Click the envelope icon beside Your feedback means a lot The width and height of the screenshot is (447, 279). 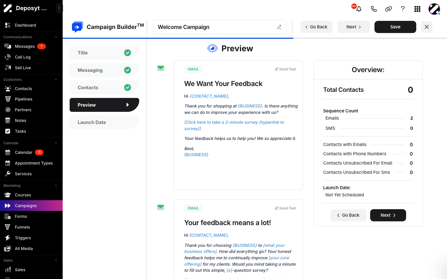pyautogui.click(x=161, y=207)
